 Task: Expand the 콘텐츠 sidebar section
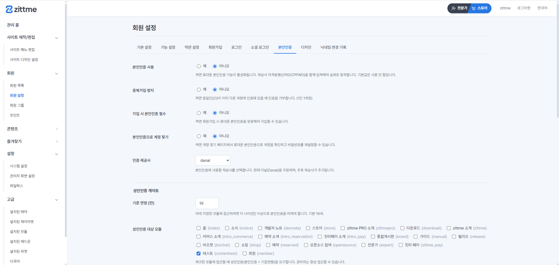57,129
